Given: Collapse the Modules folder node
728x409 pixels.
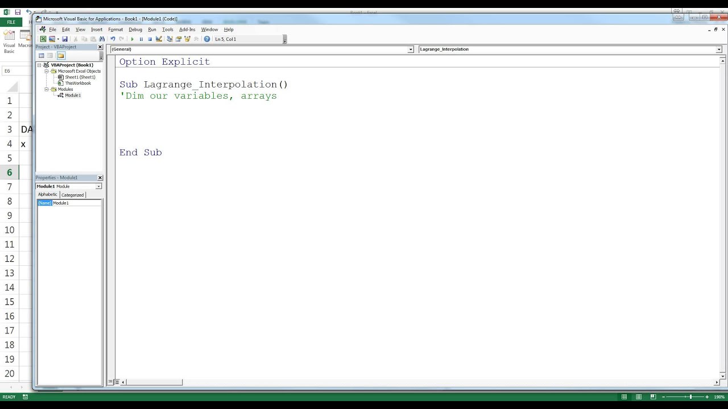Looking at the screenshot, I should pyautogui.click(x=47, y=89).
